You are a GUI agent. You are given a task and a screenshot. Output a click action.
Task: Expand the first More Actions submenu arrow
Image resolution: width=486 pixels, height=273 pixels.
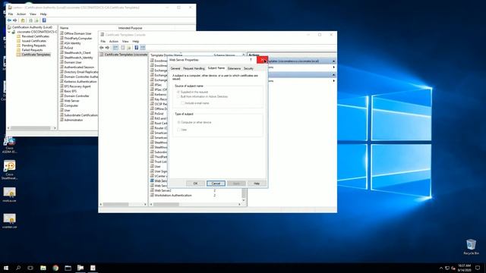[334, 67]
